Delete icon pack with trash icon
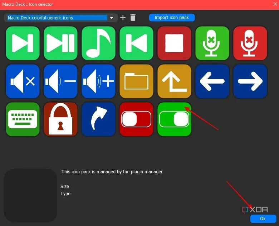This screenshot has width=279, height=226. (133, 18)
